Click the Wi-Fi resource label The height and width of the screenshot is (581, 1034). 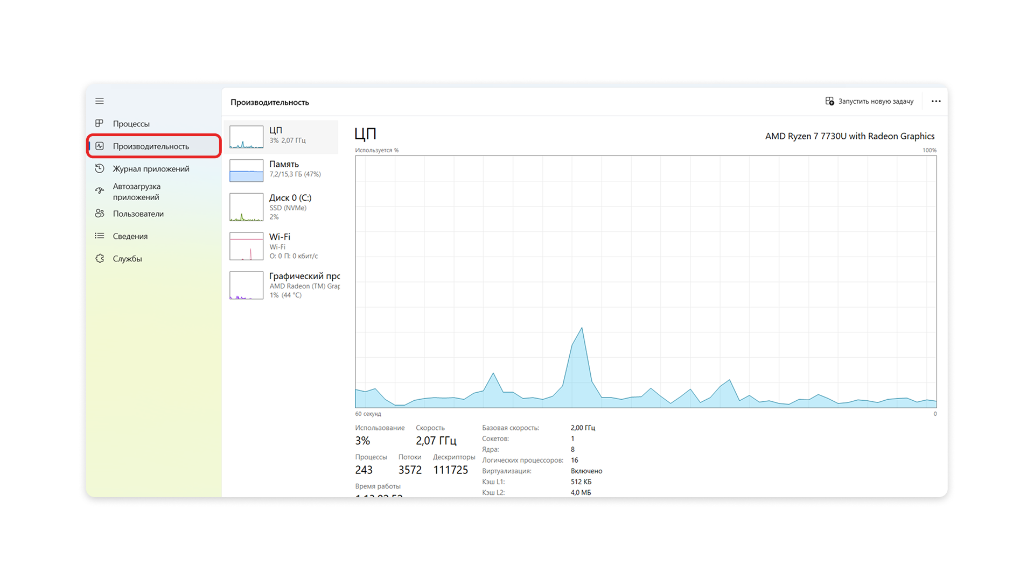click(280, 237)
